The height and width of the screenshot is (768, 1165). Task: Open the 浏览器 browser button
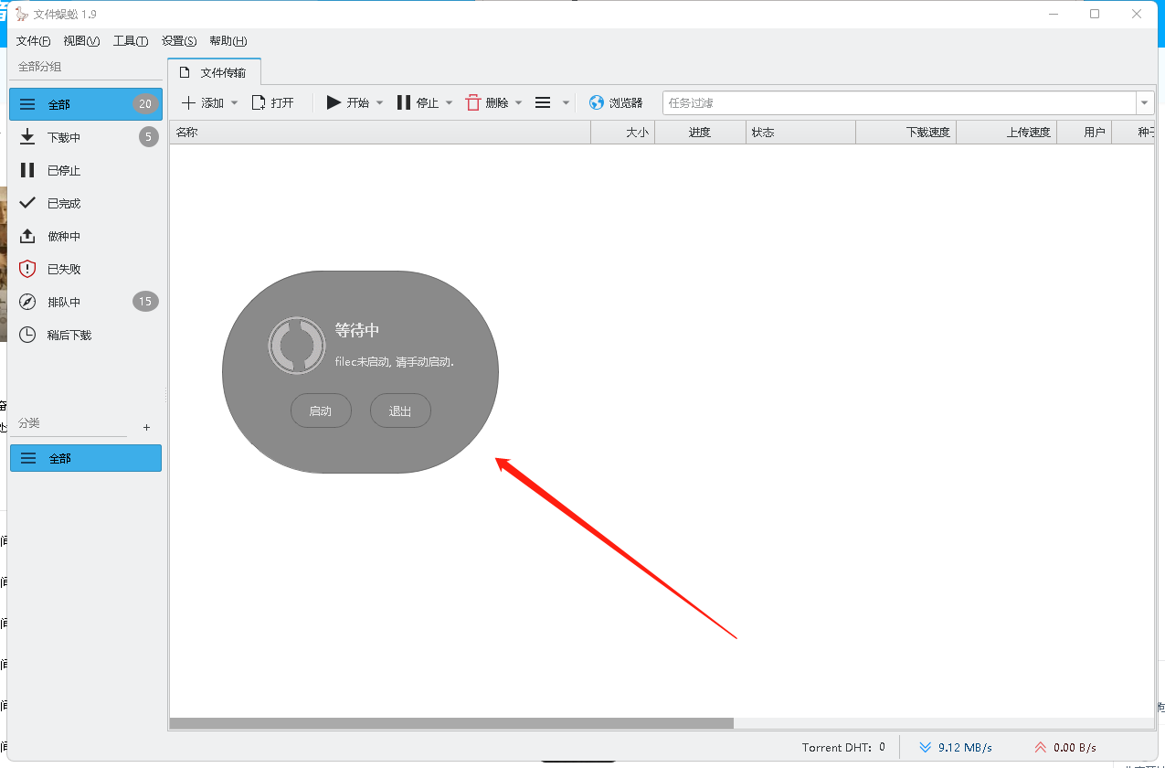(616, 103)
